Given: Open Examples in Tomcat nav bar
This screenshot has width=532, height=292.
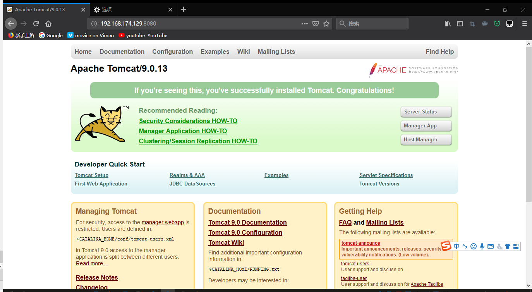Looking at the screenshot, I should coord(215,52).
